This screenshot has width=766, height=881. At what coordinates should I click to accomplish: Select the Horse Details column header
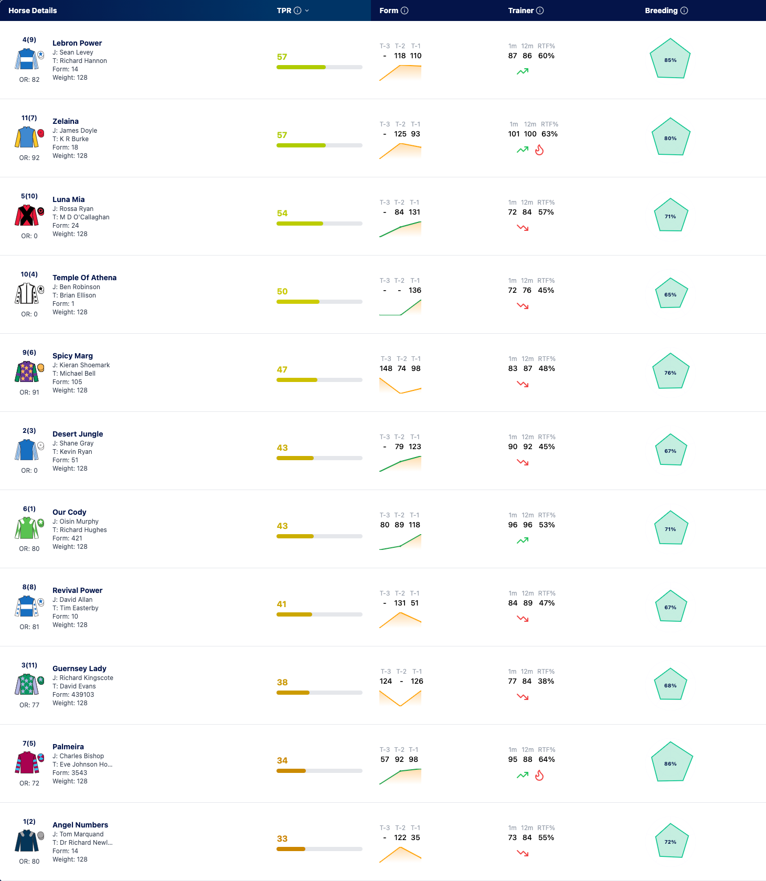33,10
